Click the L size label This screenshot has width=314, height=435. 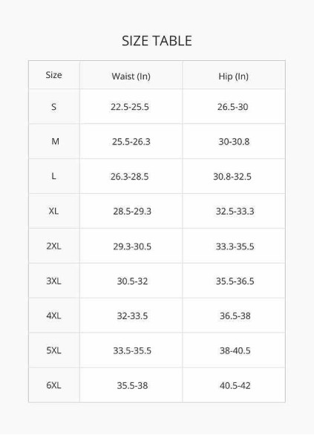pyautogui.click(x=53, y=176)
